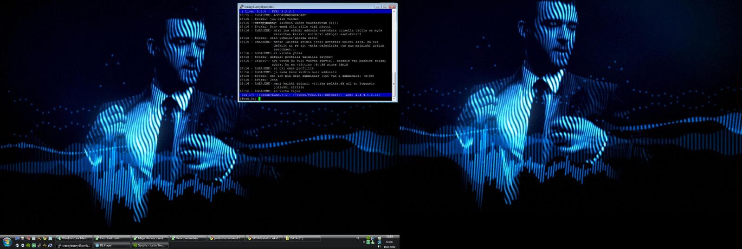This screenshot has width=742, height=249.
Task: Switch to VR Matkahaku Chrome window
Action: (x=264, y=238)
